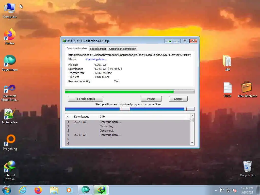Image resolution: width=260 pixels, height=195 pixels.
Task: Click the N. column header
Action: (69, 117)
